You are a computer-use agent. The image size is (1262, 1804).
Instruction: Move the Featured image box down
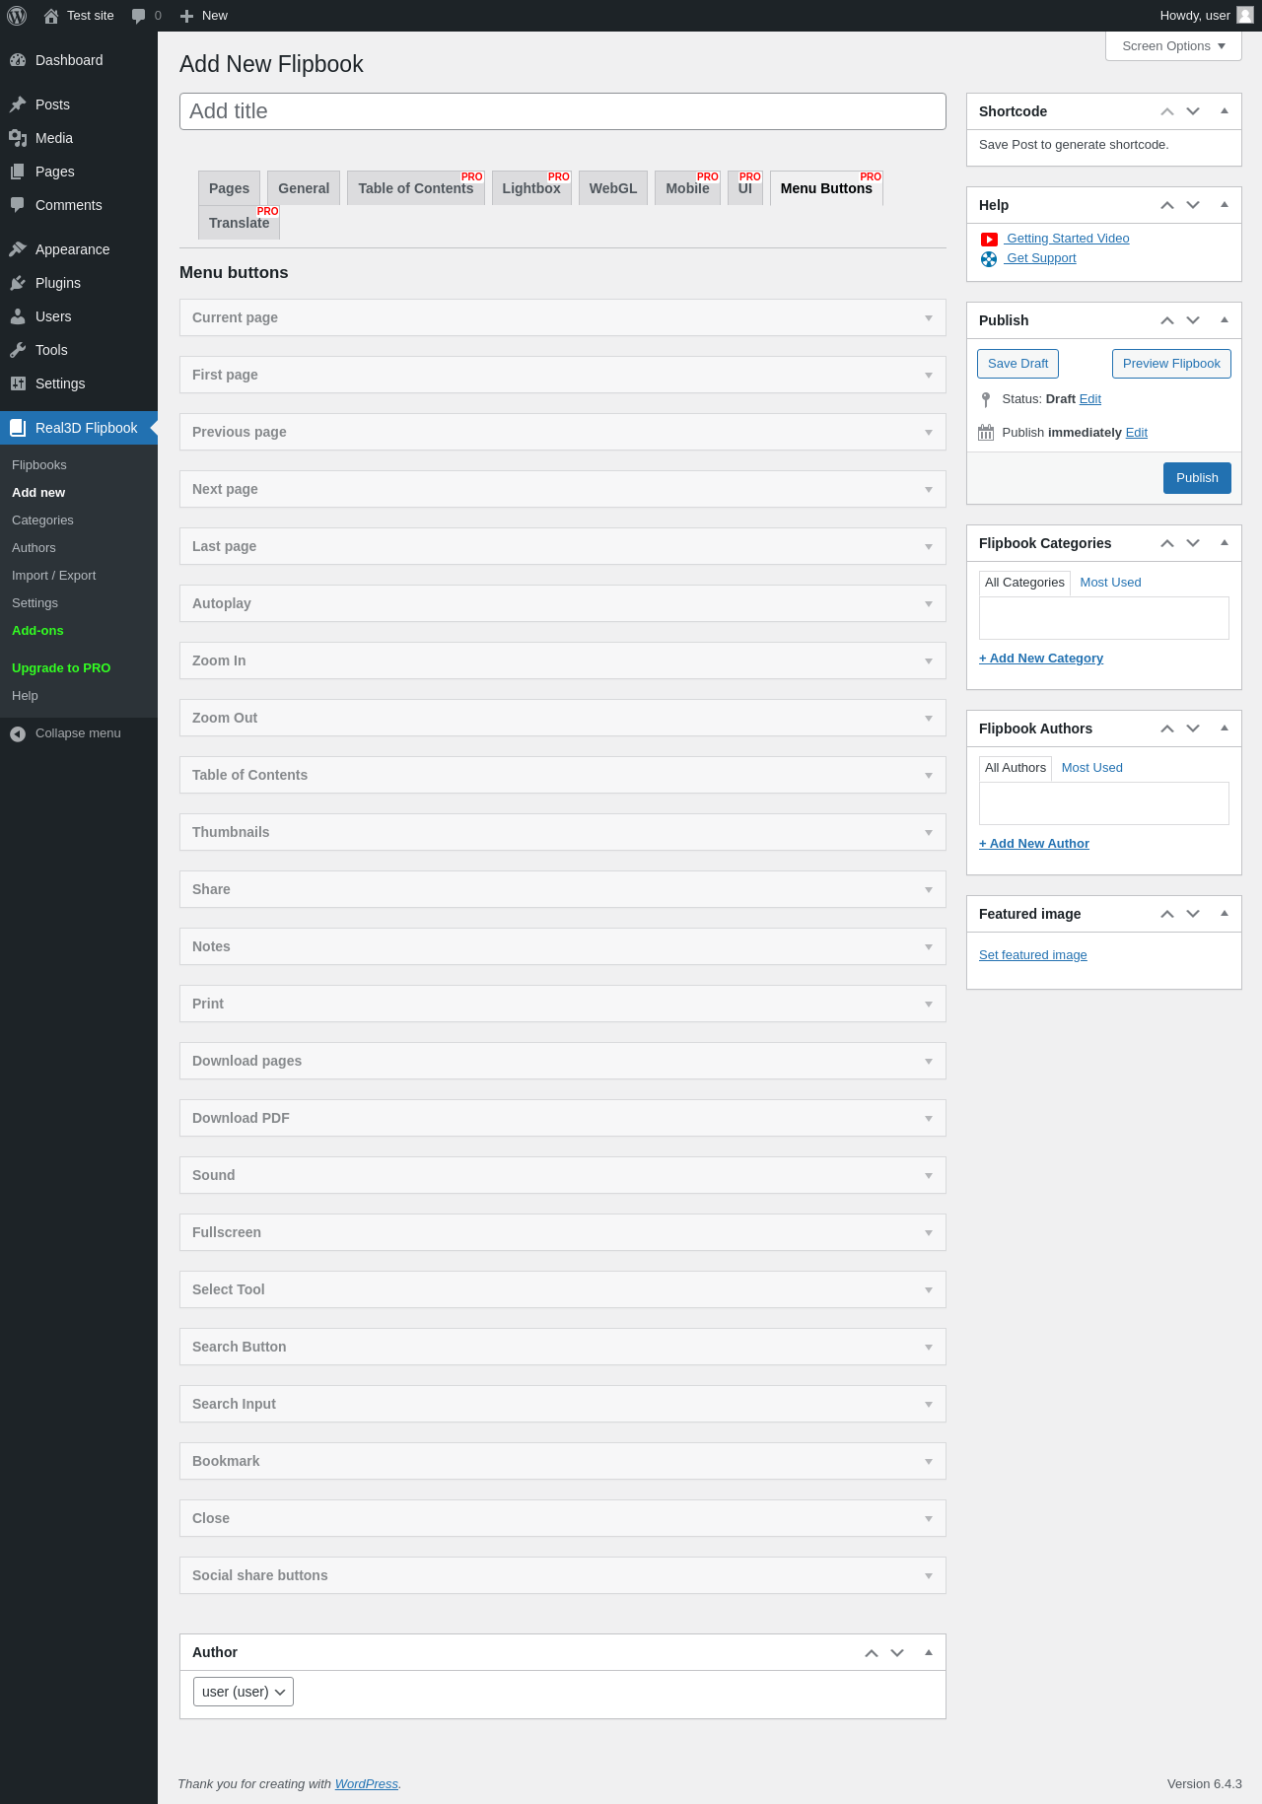point(1193,914)
